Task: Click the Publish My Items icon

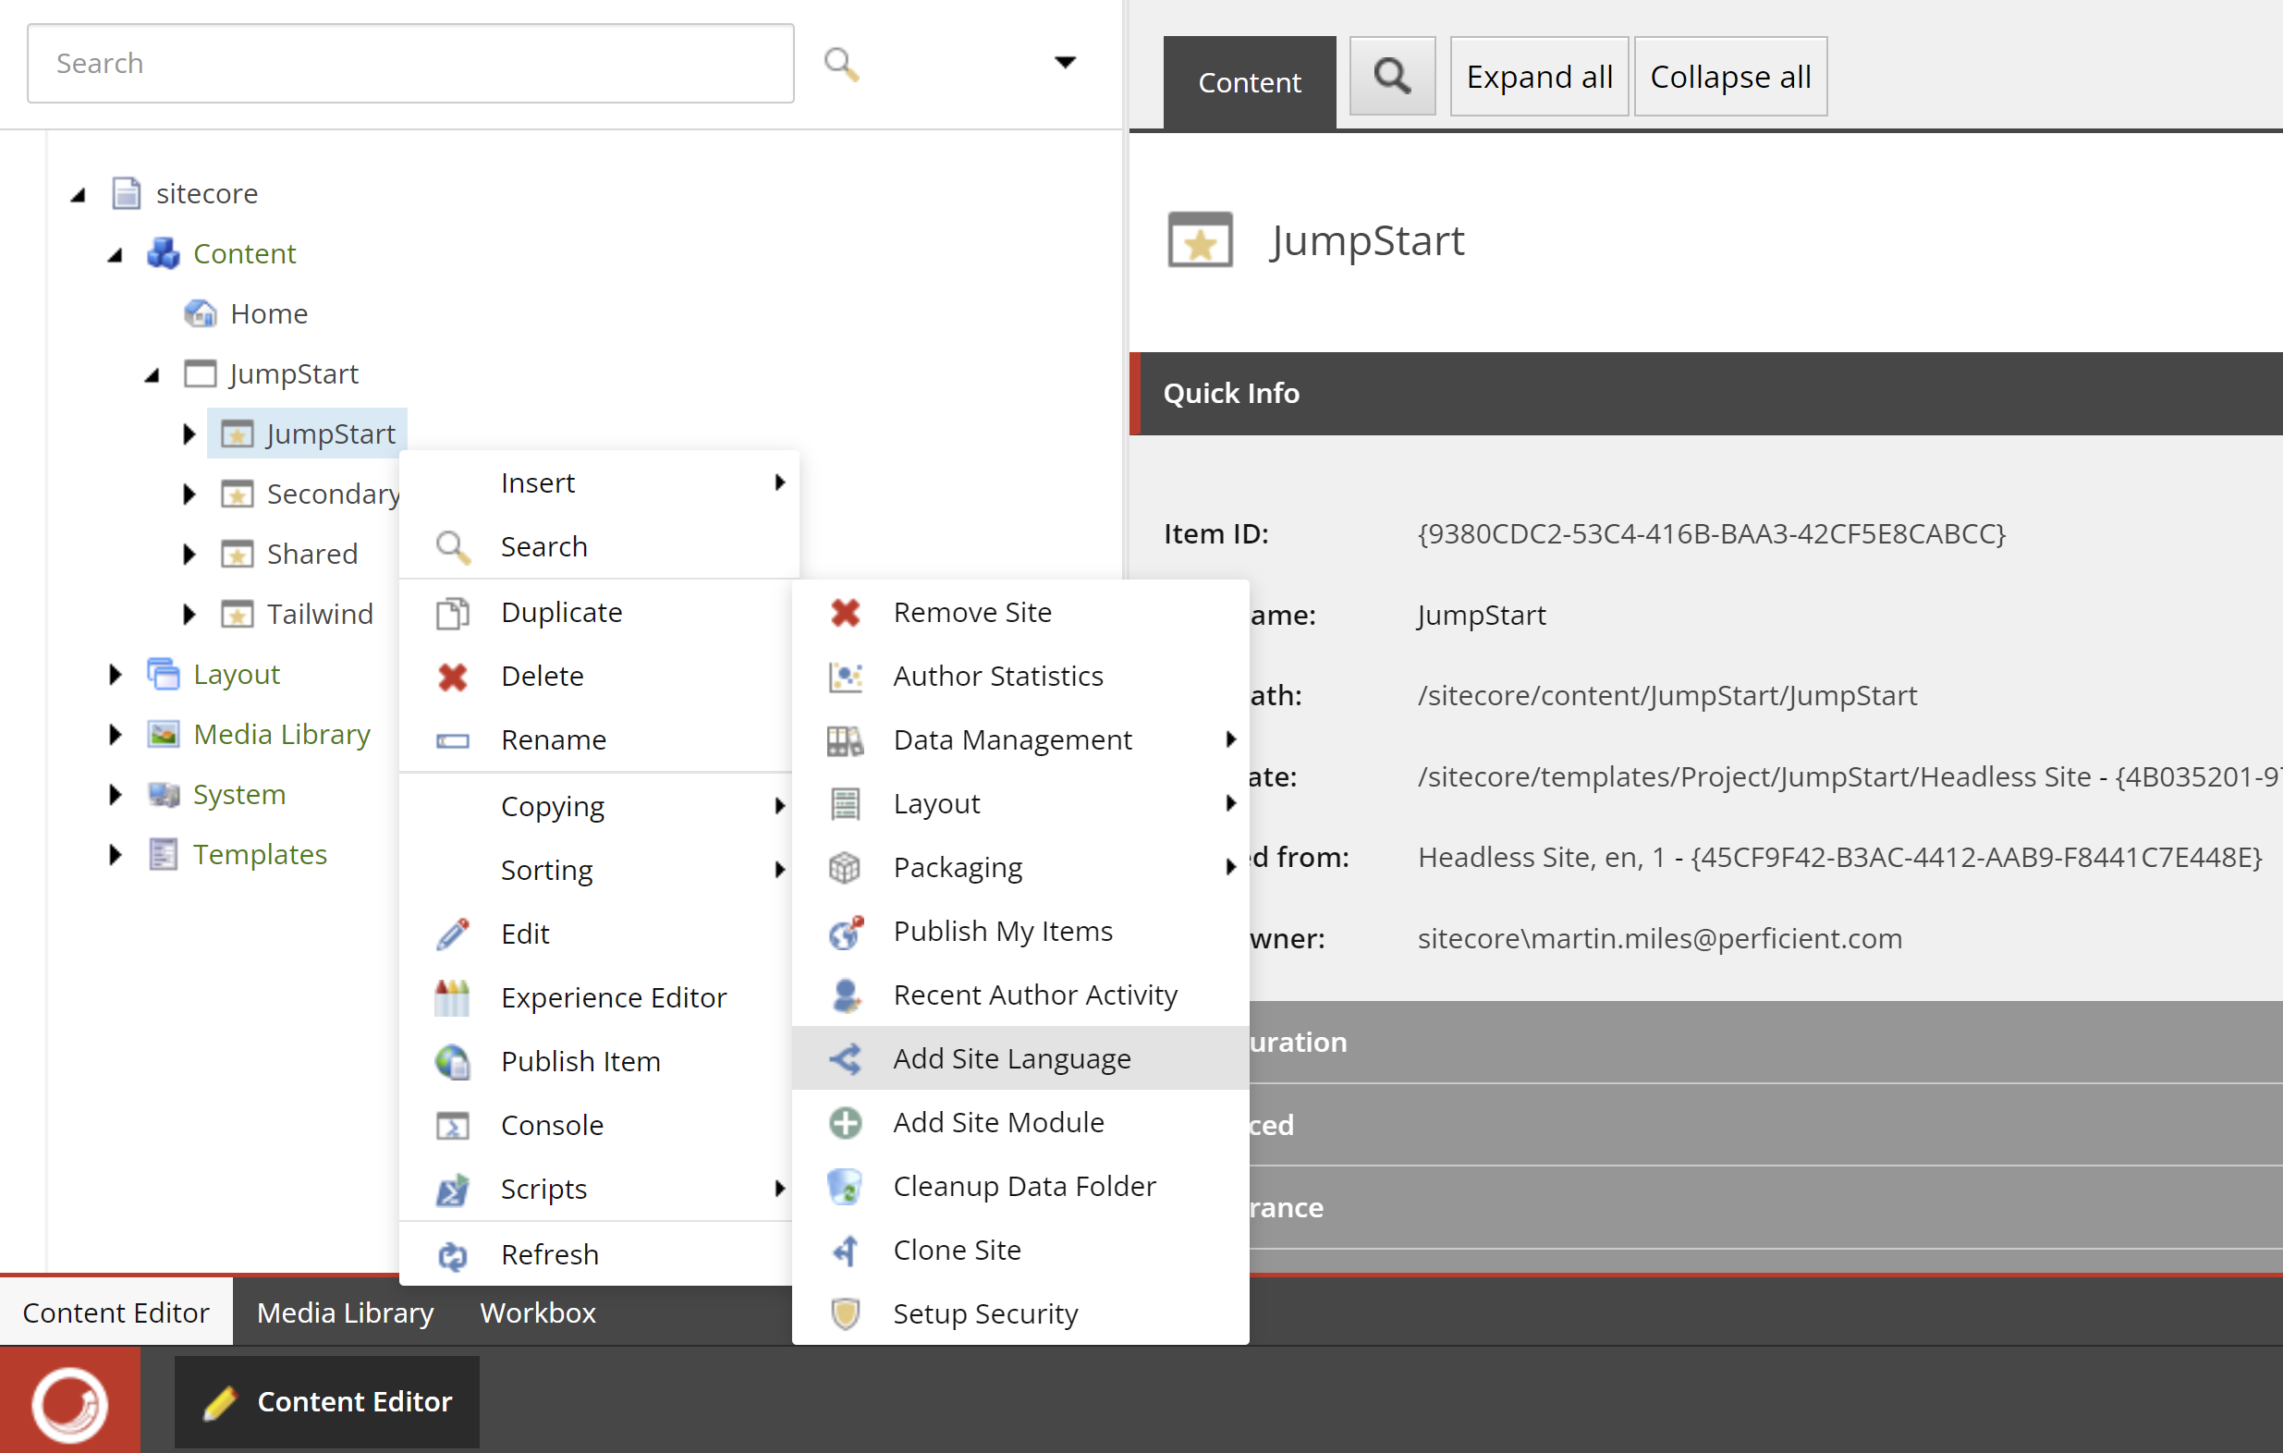Action: 845,932
